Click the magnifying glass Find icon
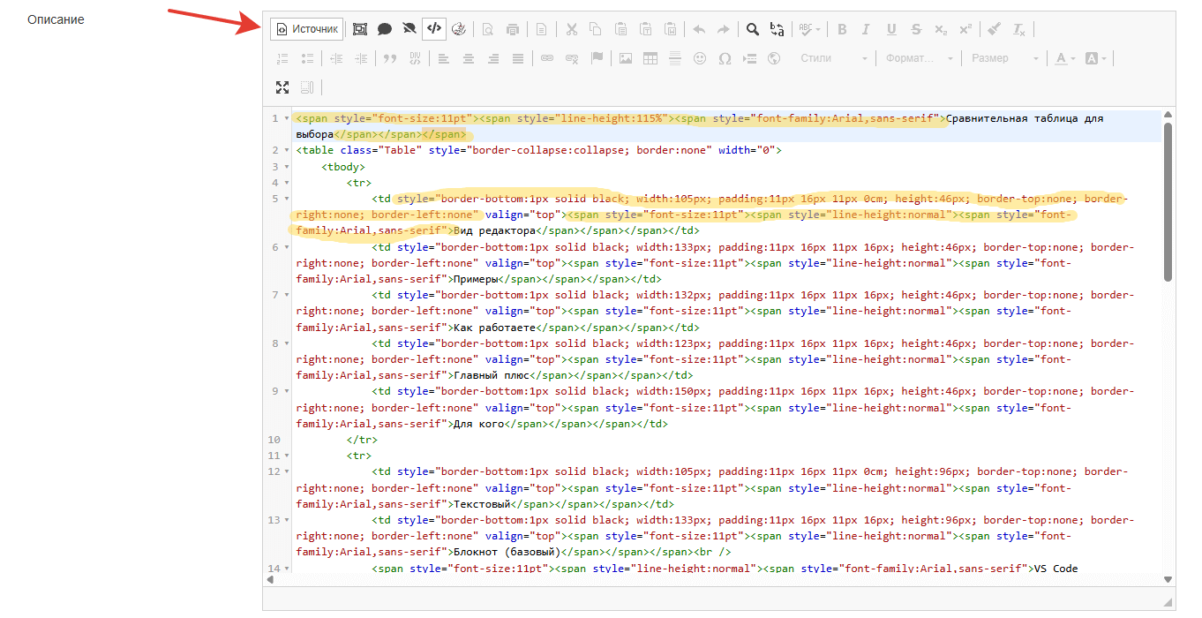The image size is (1202, 618). pos(752,29)
